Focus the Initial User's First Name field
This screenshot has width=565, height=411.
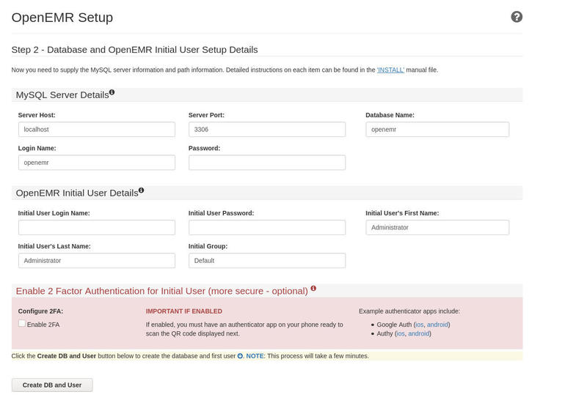pos(437,227)
